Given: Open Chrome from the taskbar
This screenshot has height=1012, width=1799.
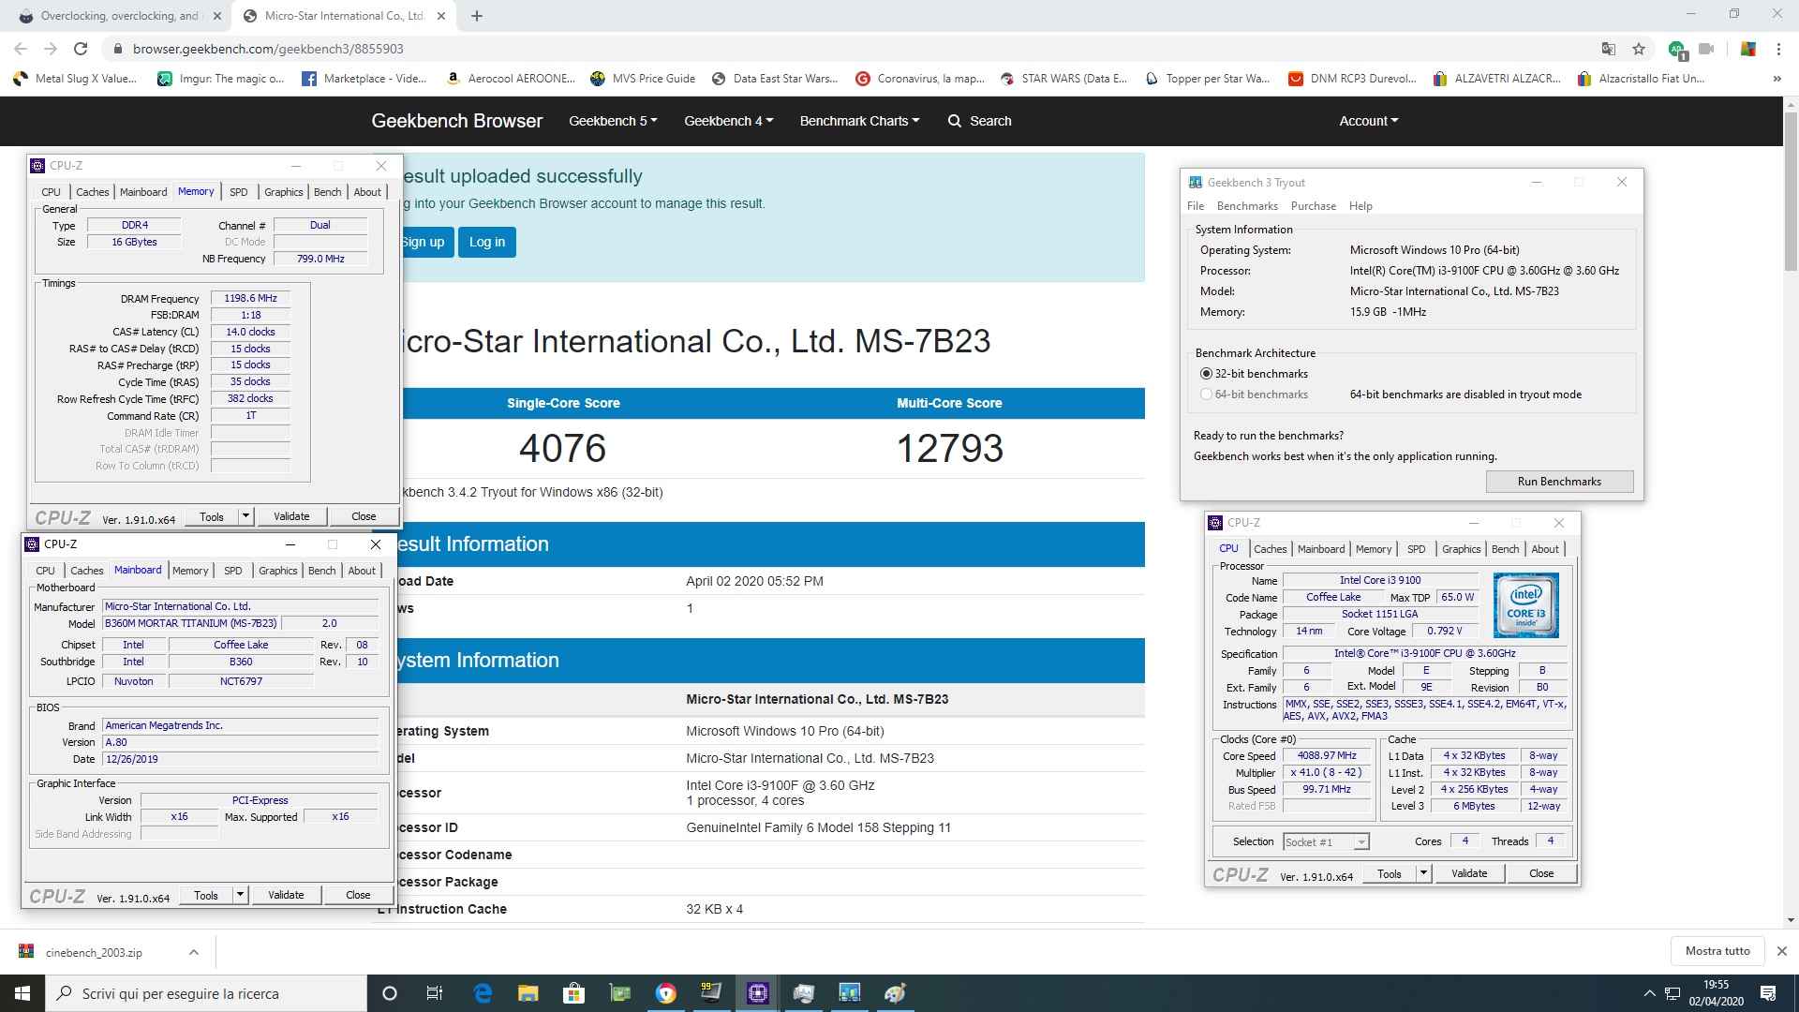Looking at the screenshot, I should click(666, 993).
